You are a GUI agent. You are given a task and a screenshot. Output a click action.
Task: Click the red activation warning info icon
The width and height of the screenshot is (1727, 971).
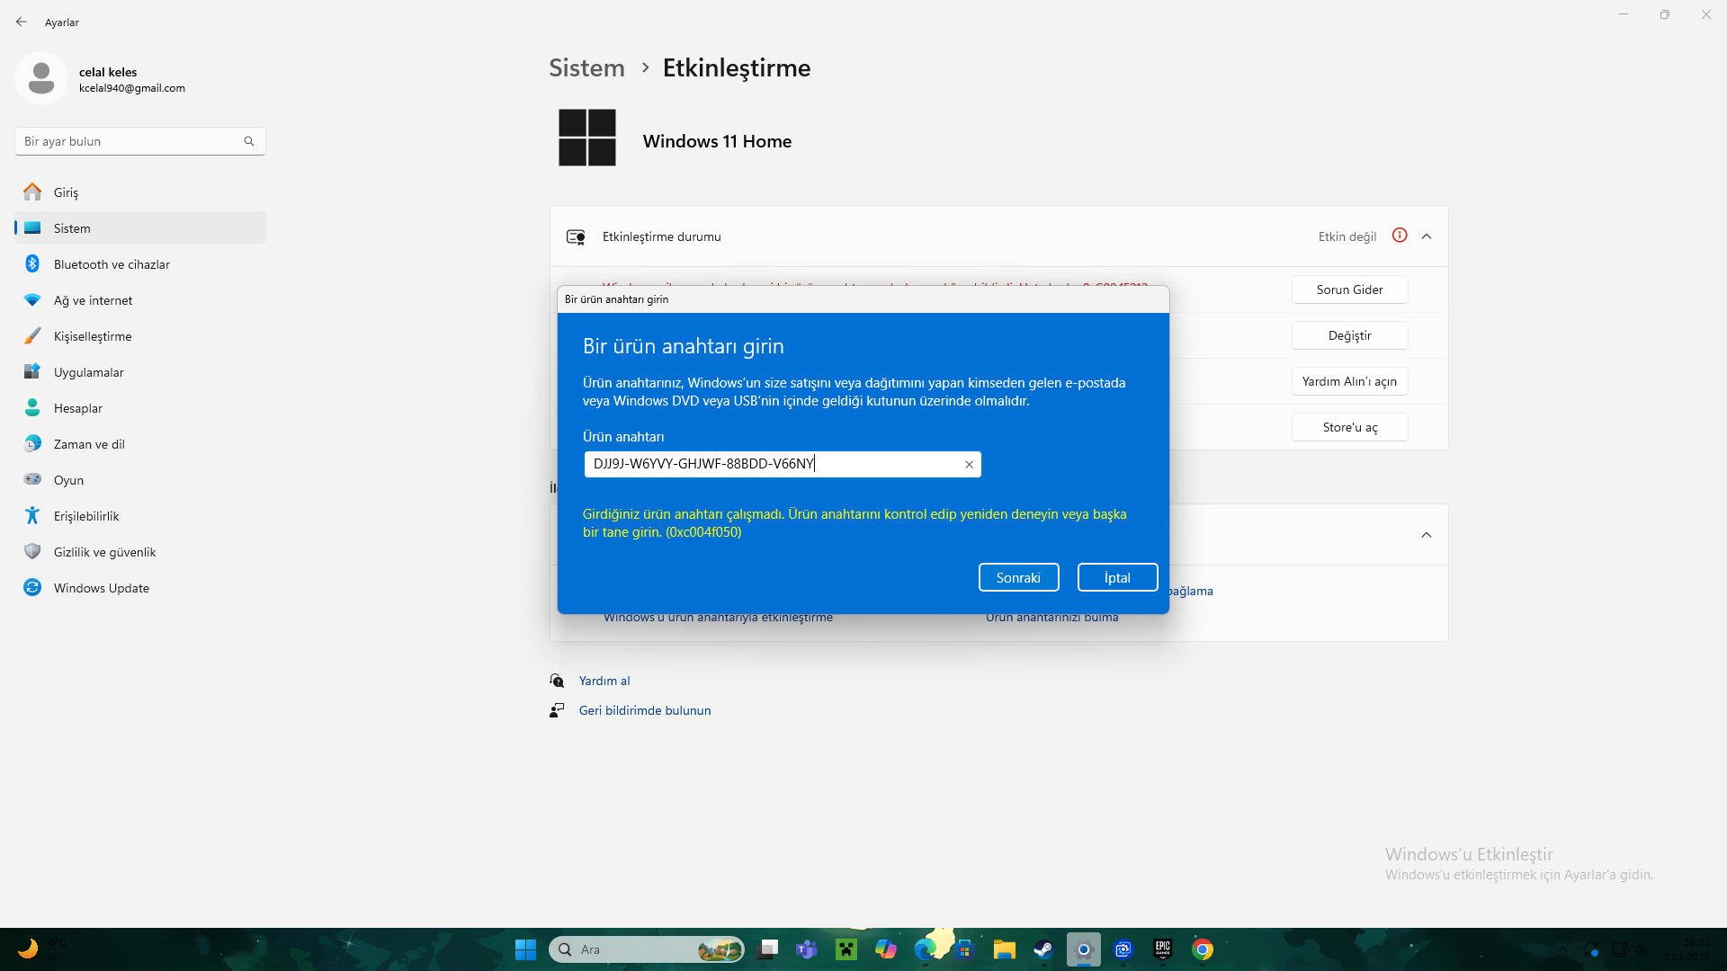coord(1400,236)
